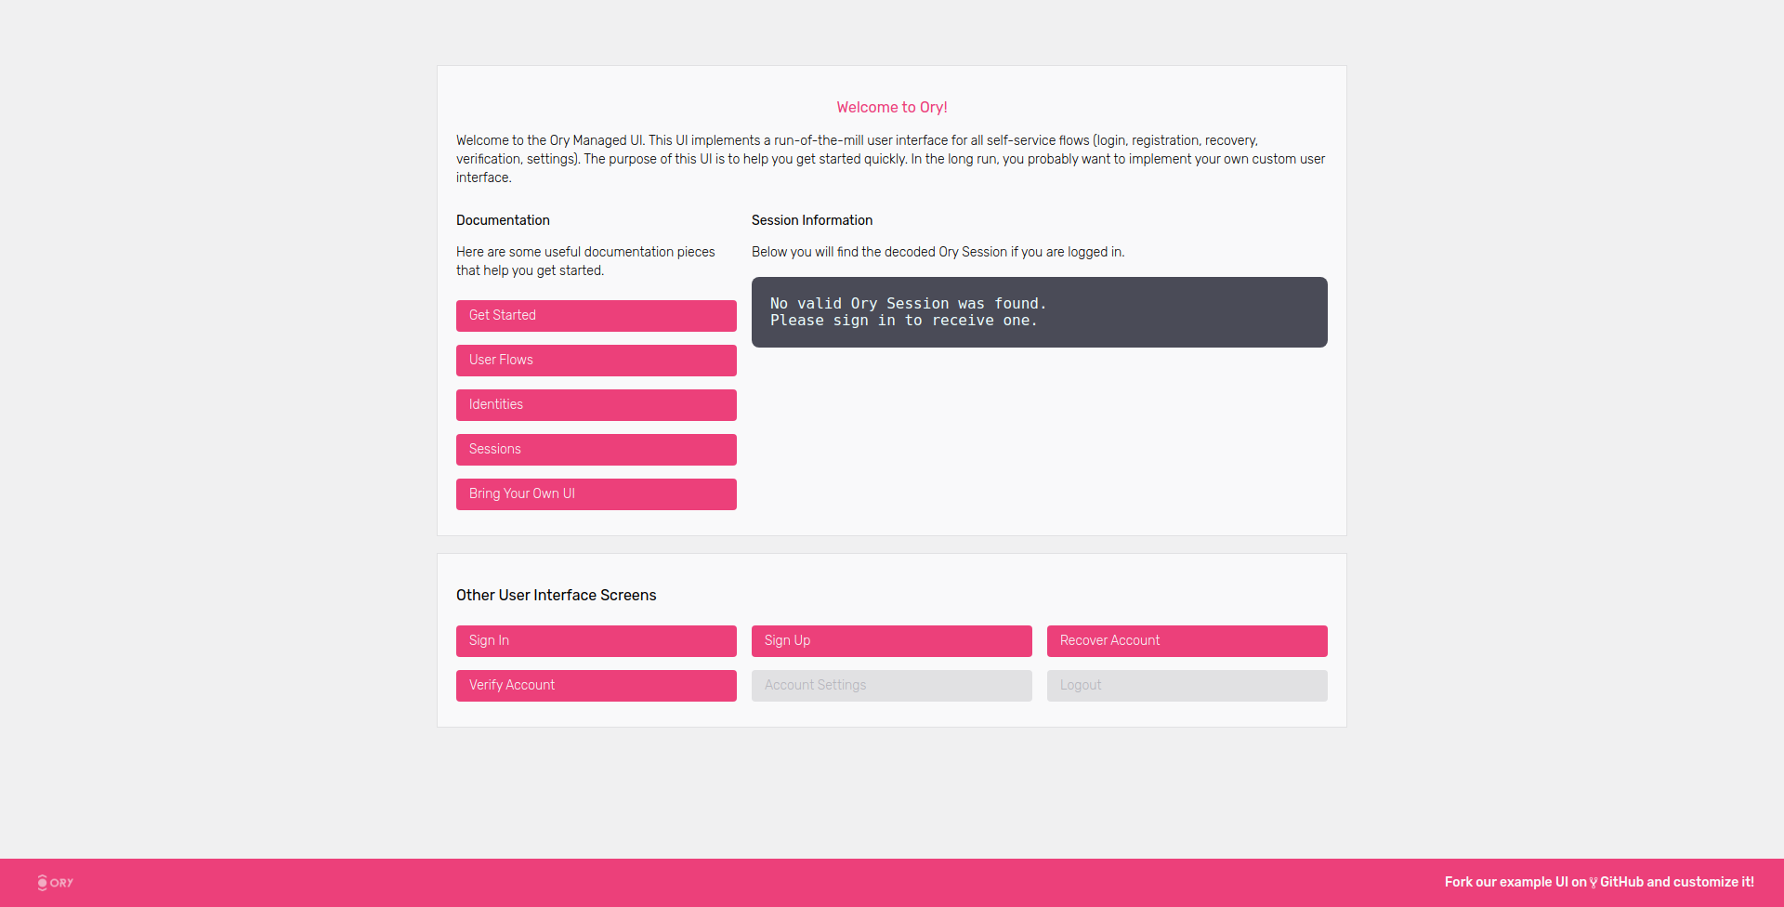Screen dimensions: 1784x907
Task: Click the disabled Logout button
Action: tap(1187, 686)
